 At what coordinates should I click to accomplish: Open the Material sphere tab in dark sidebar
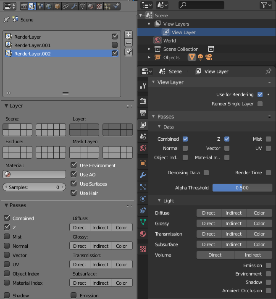pyautogui.click(x=143, y=234)
